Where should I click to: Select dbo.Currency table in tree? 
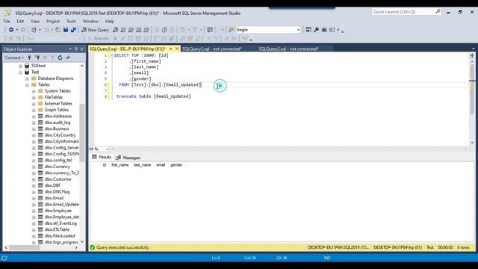click(x=58, y=167)
